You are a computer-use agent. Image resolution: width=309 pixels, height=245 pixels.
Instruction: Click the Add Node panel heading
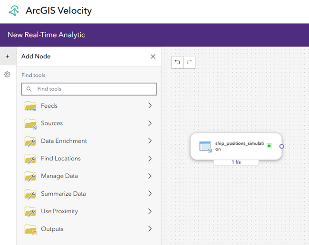(x=36, y=57)
